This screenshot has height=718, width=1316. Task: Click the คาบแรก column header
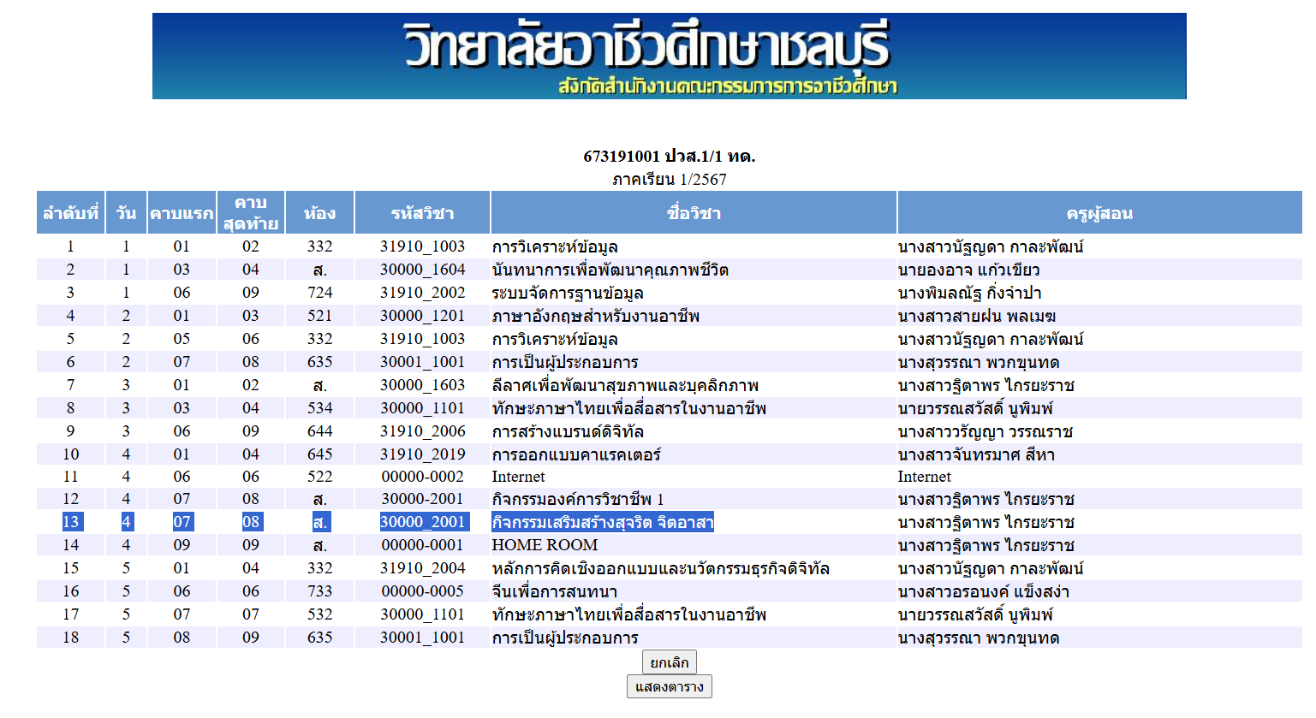[182, 211]
